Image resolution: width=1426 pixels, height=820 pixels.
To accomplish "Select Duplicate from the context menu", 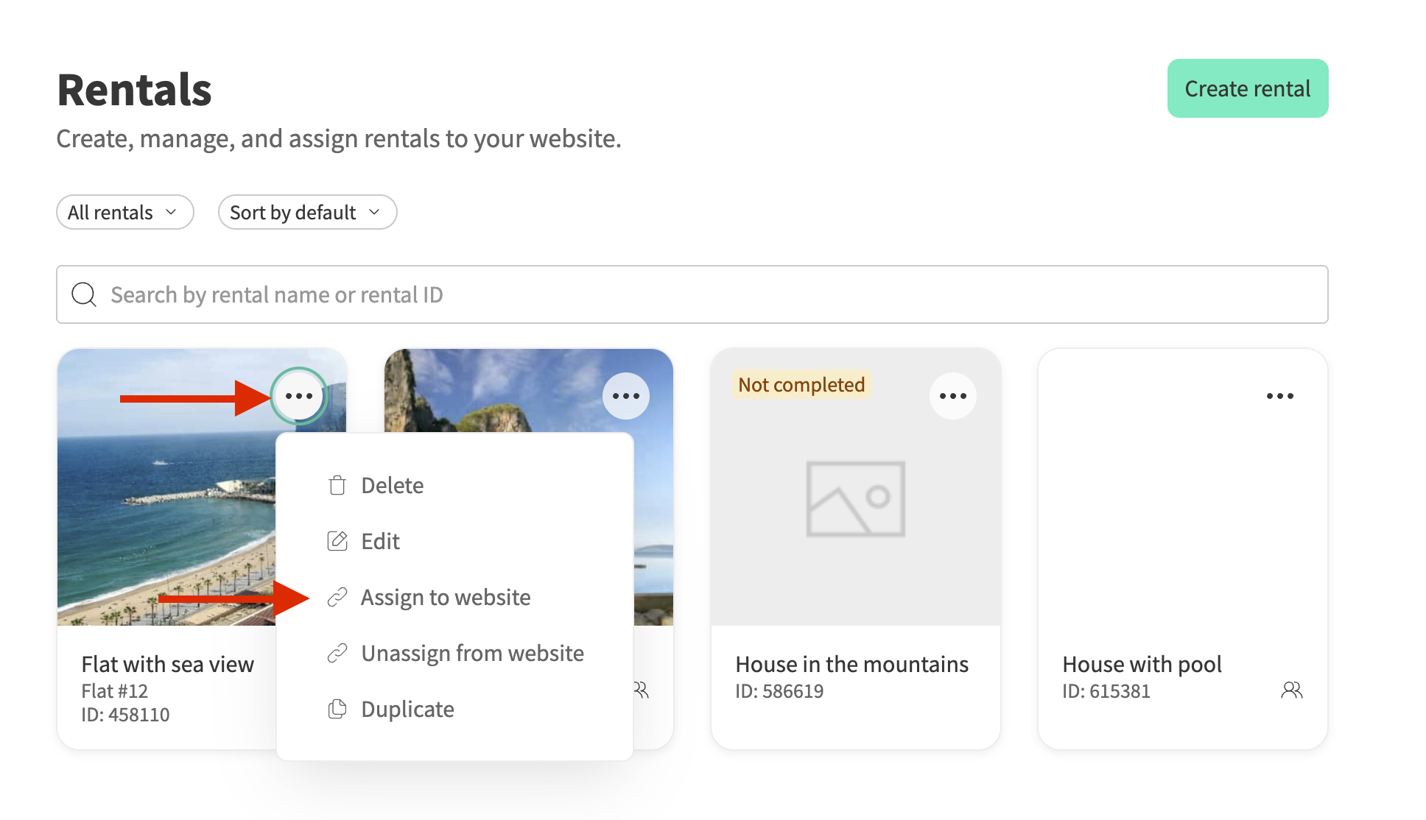I will click(x=407, y=709).
